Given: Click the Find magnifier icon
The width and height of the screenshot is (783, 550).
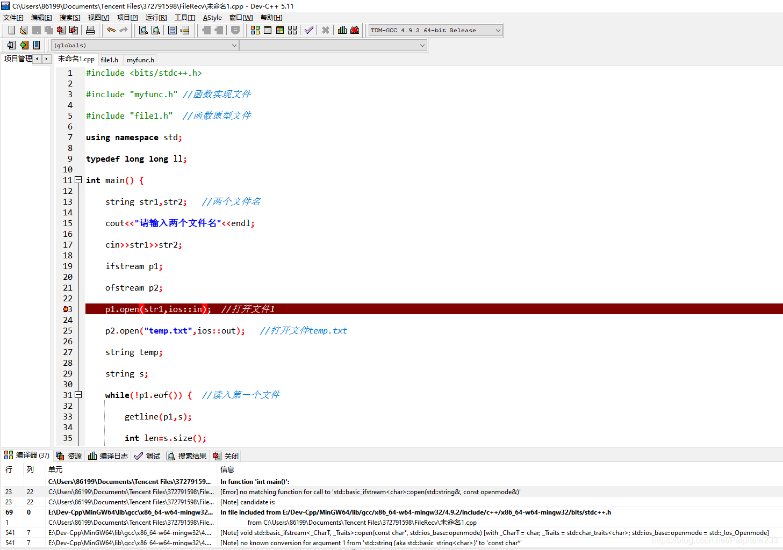Looking at the screenshot, I should tap(143, 30).
